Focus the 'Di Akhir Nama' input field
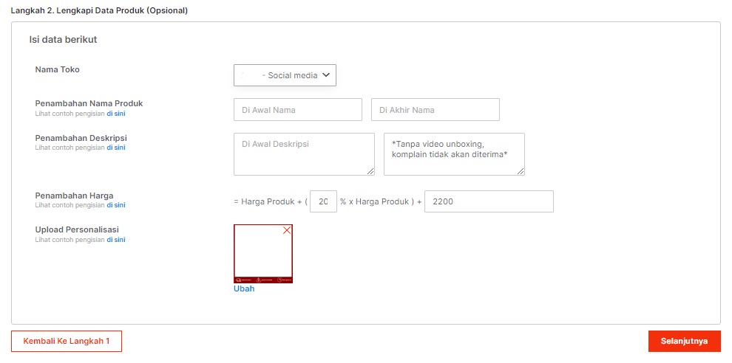Viewport: 732px width, 363px height. coord(435,110)
